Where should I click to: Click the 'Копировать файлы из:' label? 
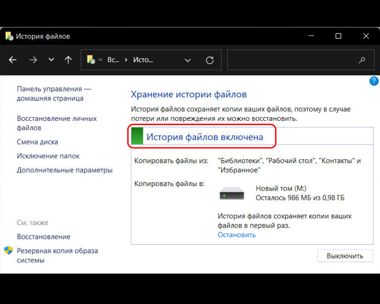point(171,161)
